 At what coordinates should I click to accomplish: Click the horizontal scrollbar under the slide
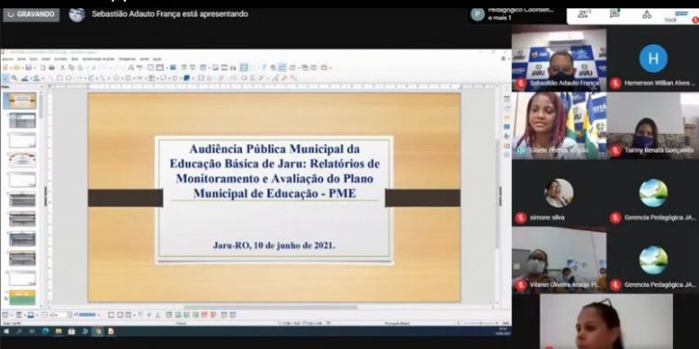tap(270, 307)
